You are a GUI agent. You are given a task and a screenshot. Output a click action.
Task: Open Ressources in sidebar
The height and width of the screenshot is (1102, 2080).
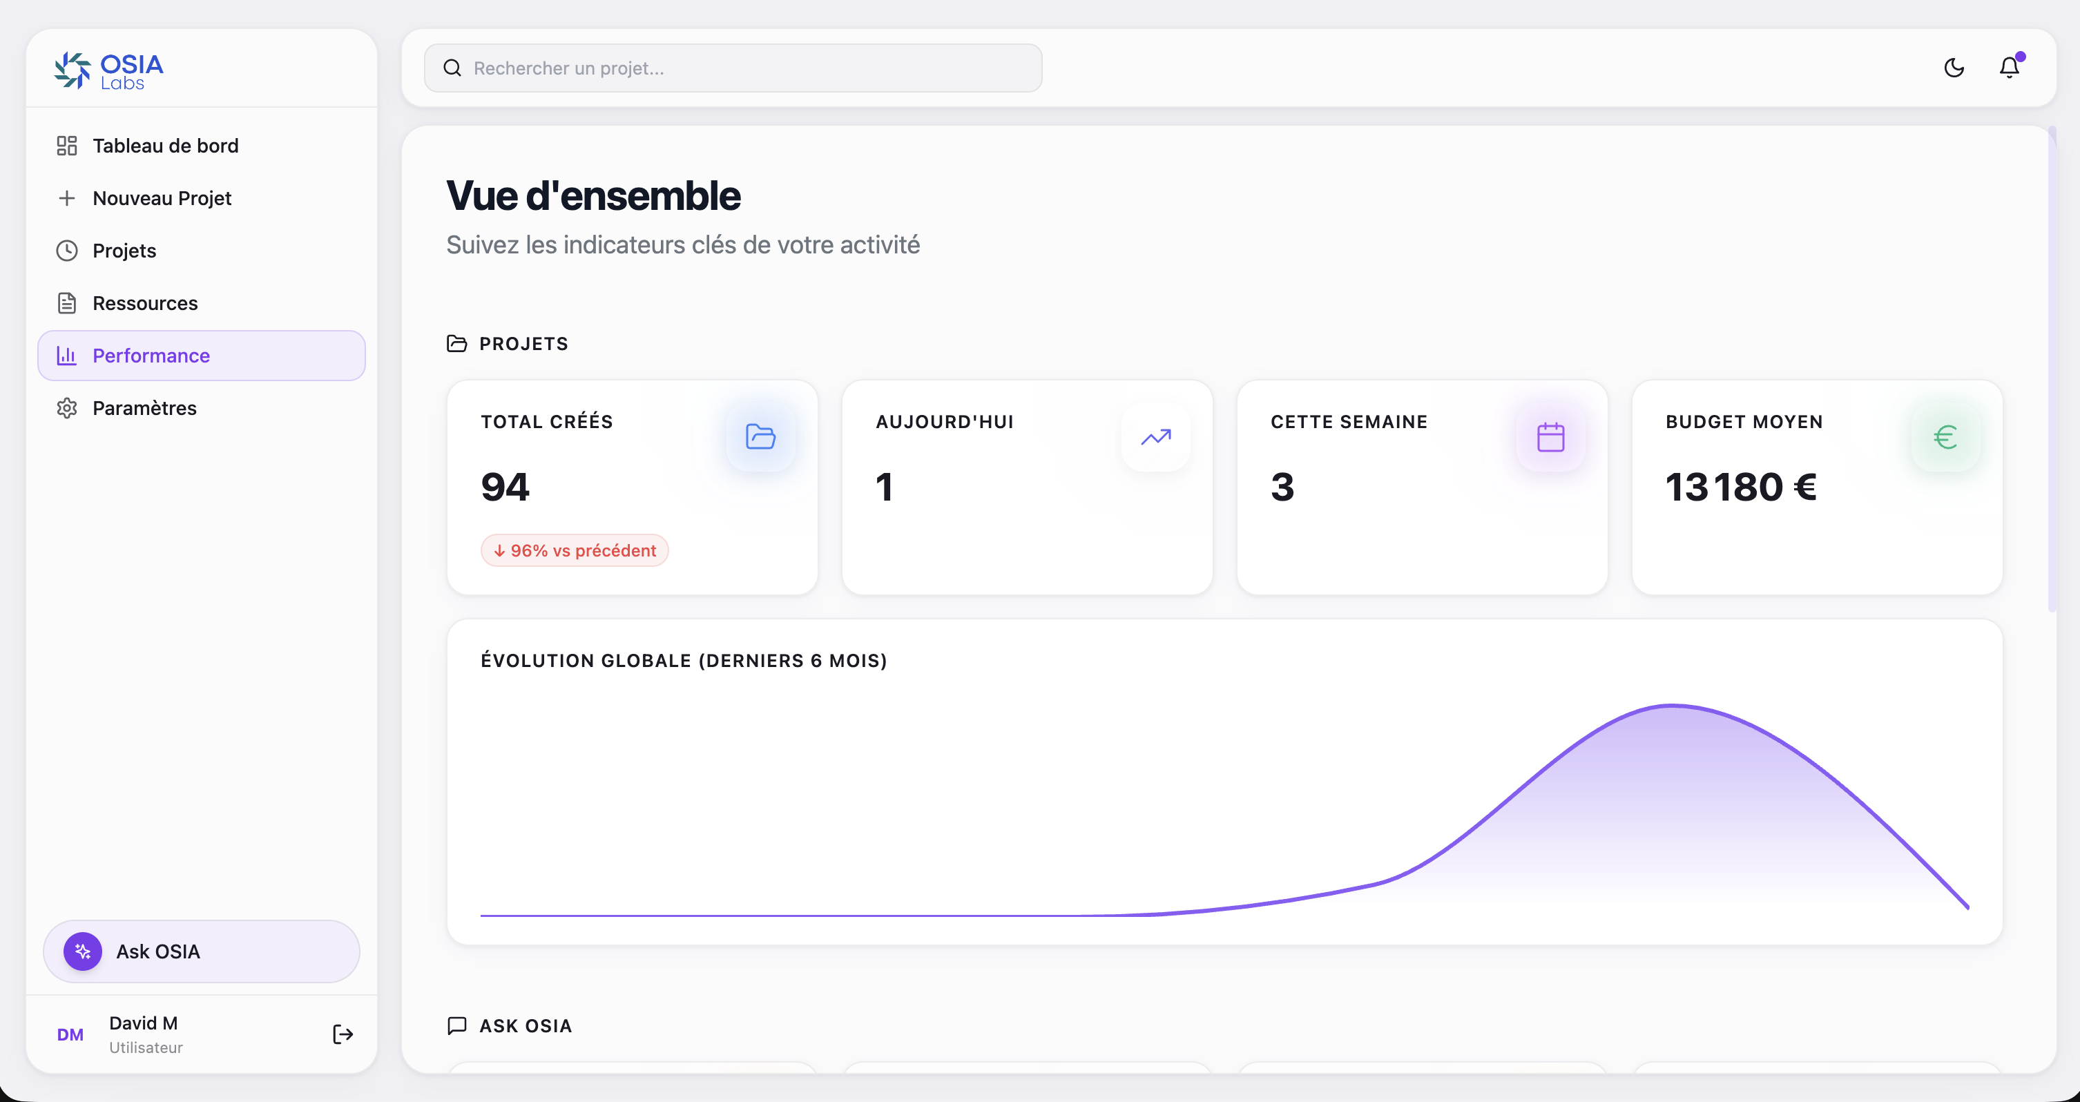pos(145,304)
